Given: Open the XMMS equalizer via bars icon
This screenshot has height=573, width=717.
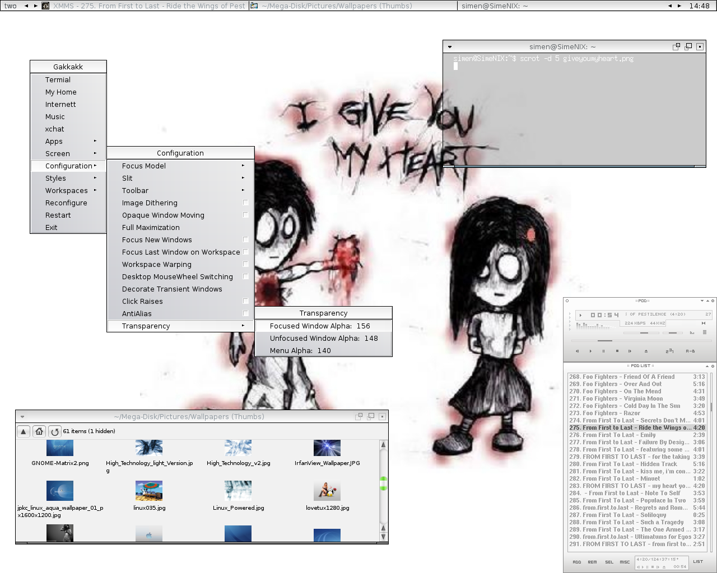Looking at the screenshot, I should point(692,332).
